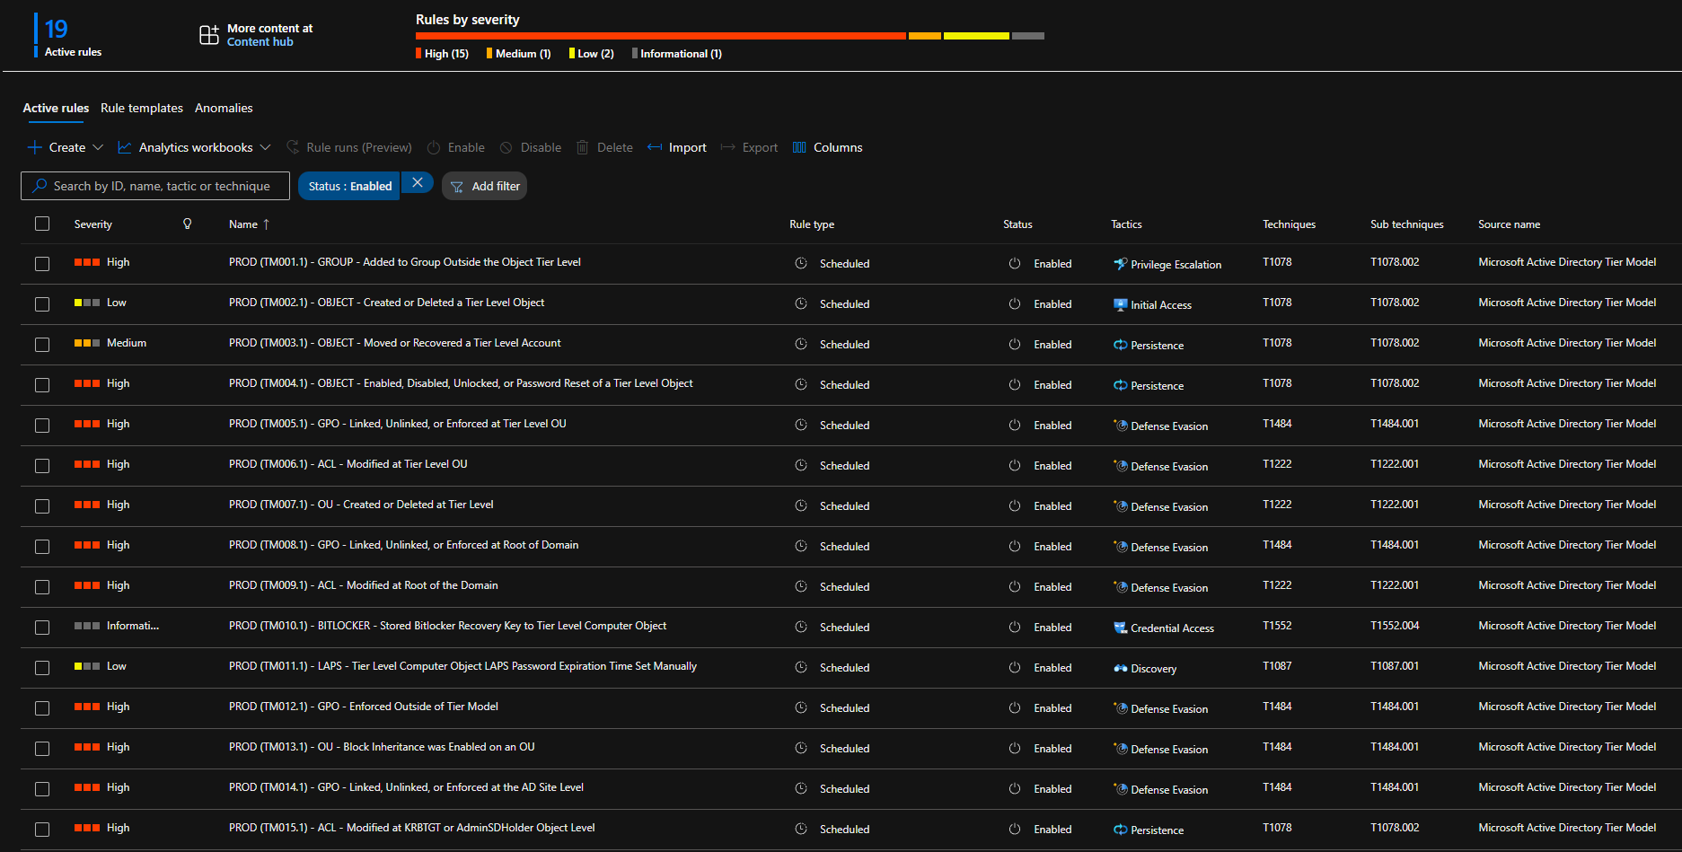Viewport: 1682px width, 852px height.
Task: Sort by the Tactics column header
Action: (1126, 224)
